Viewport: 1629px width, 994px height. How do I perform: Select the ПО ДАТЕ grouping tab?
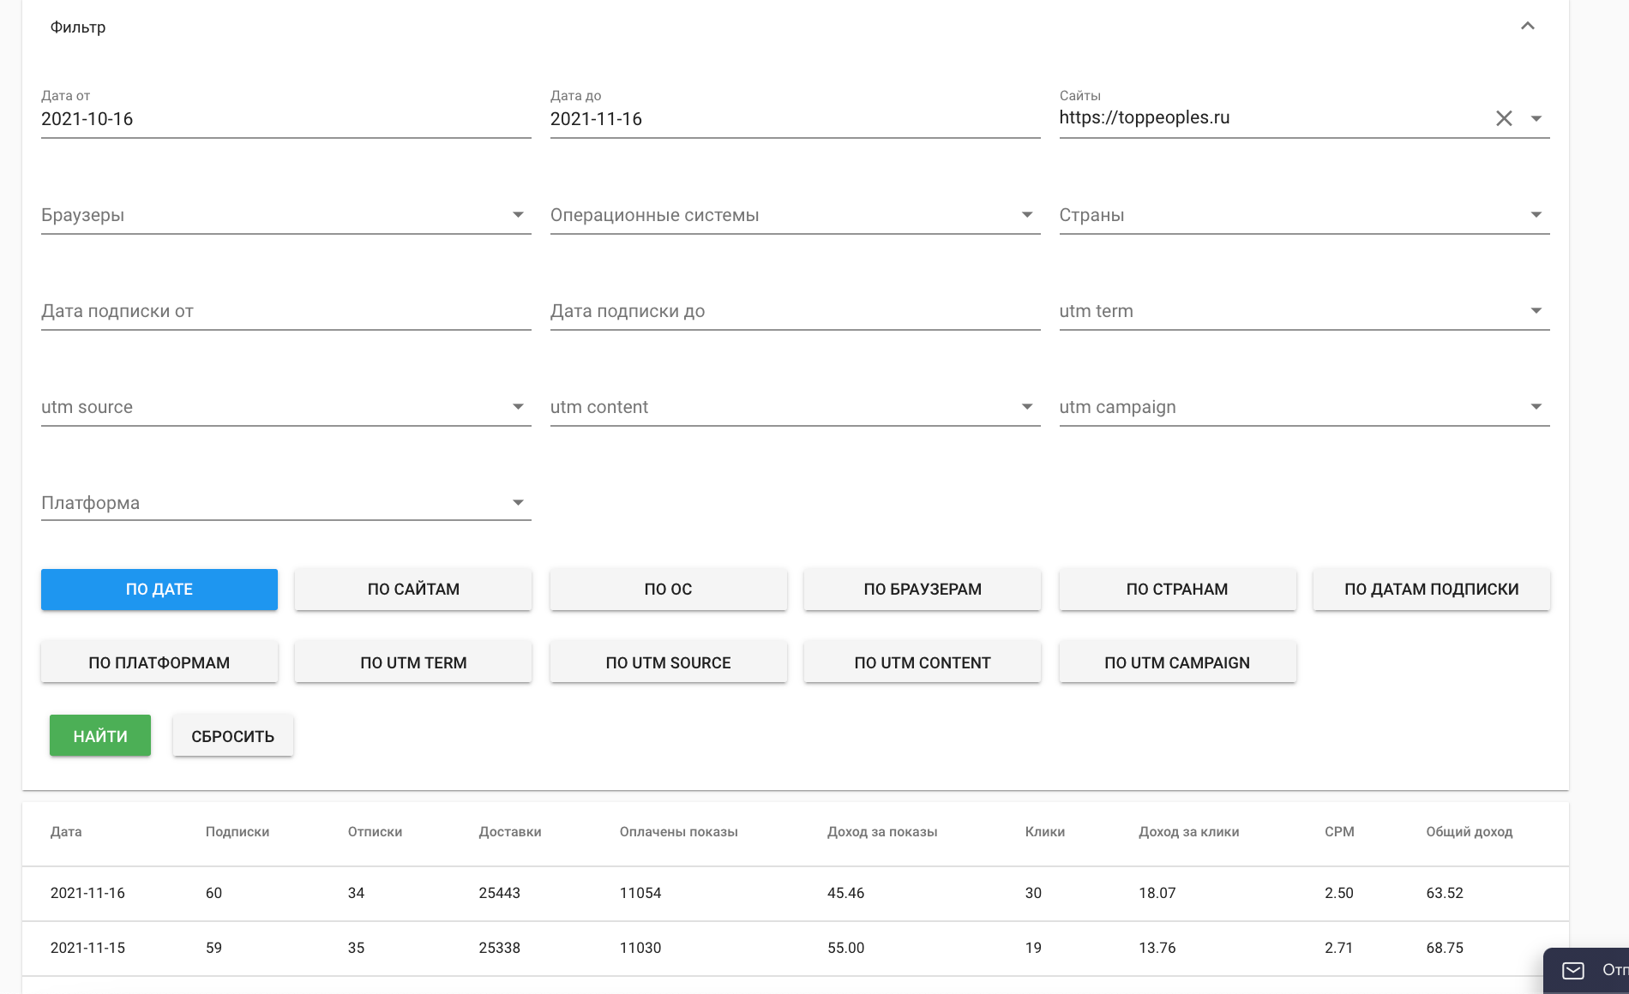[x=159, y=590]
